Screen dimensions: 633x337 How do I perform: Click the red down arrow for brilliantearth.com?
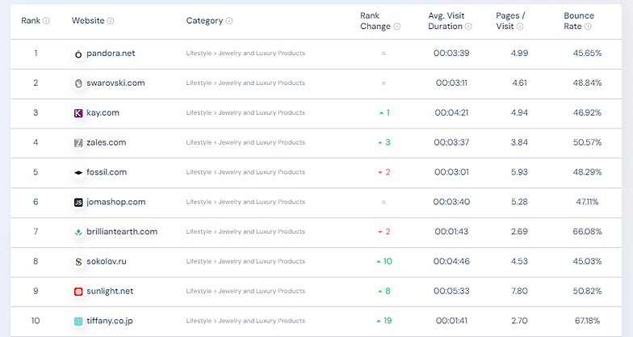[x=379, y=232]
